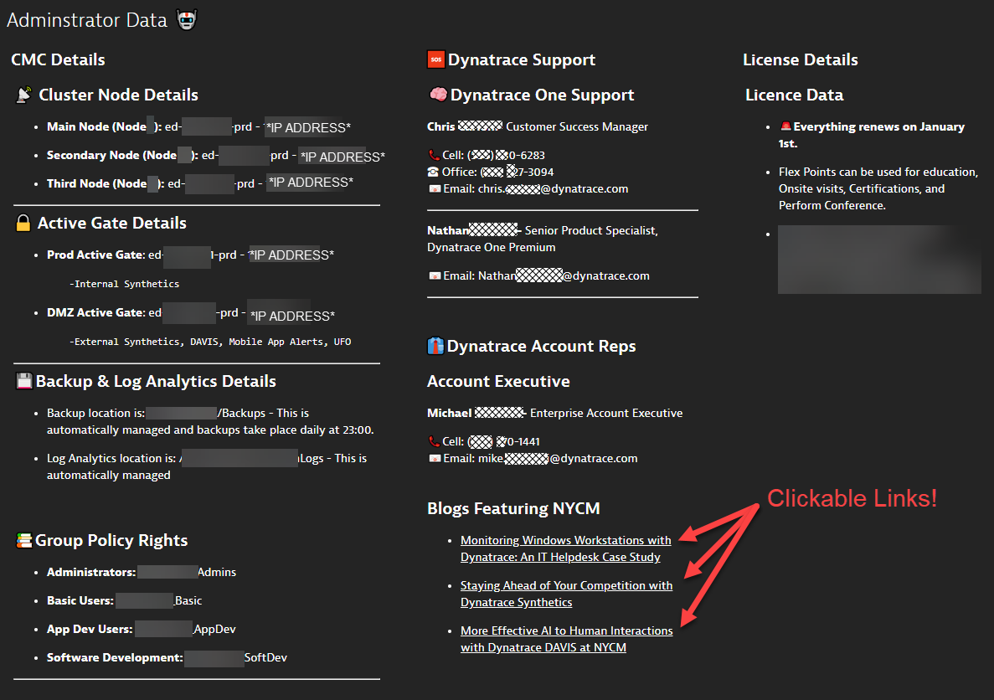The width and height of the screenshot is (994, 700).
Task: Select the satellite icon next to Cluster Node Details
Action: tap(24, 94)
